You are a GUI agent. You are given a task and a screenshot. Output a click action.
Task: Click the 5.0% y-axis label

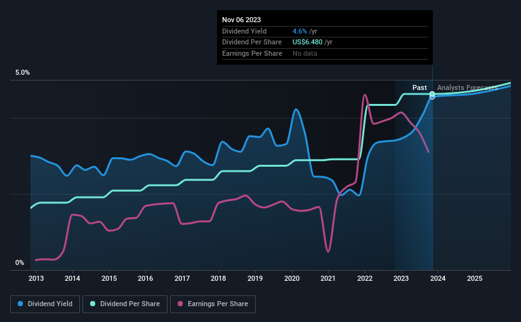(x=22, y=73)
